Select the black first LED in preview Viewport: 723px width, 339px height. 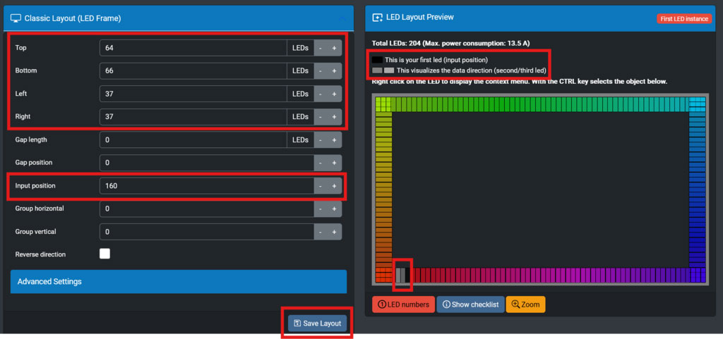pyautogui.click(x=407, y=275)
